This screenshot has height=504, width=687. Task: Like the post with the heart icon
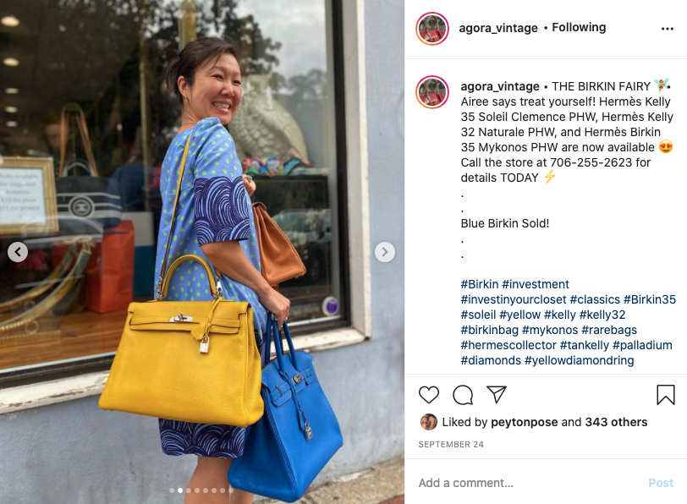428,395
